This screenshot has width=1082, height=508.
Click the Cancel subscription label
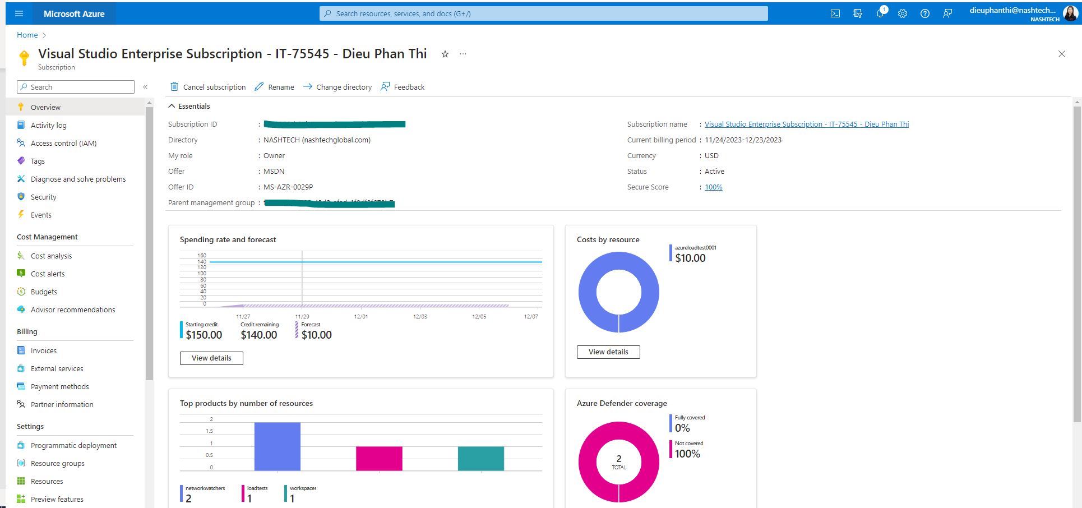click(x=214, y=87)
